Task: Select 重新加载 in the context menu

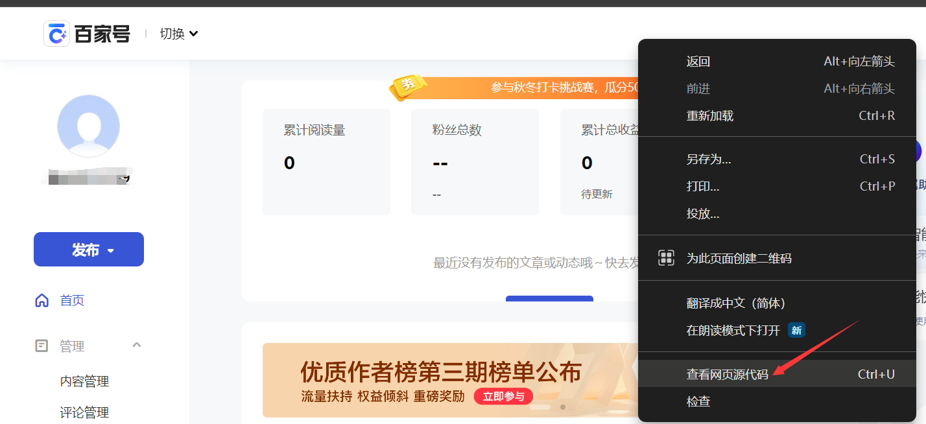Action: point(710,116)
